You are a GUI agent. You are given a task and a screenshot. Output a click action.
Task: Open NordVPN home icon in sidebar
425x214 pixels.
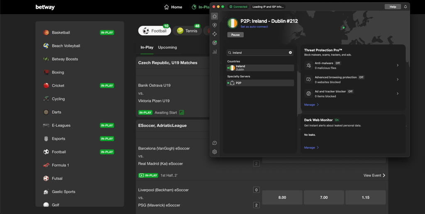215,16
